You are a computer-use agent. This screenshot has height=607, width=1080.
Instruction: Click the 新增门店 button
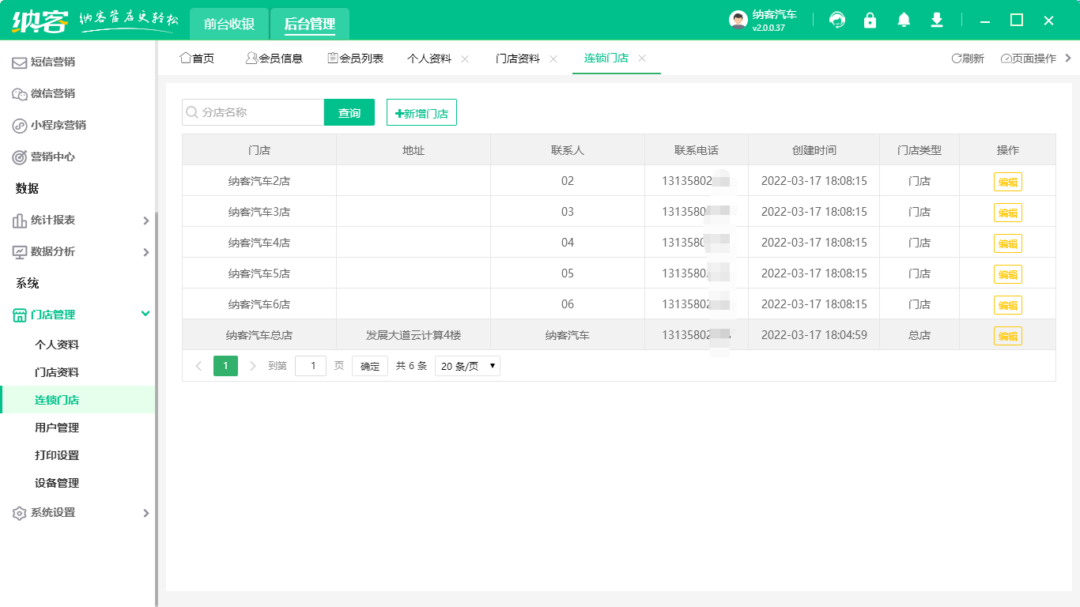tap(421, 112)
